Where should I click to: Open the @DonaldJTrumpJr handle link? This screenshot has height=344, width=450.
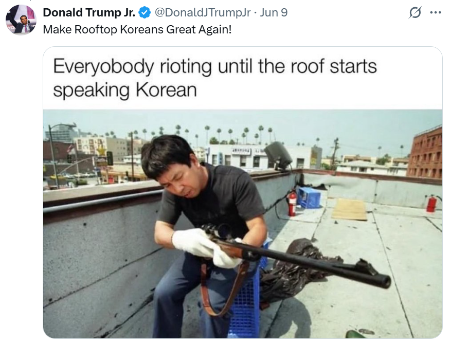click(x=203, y=13)
